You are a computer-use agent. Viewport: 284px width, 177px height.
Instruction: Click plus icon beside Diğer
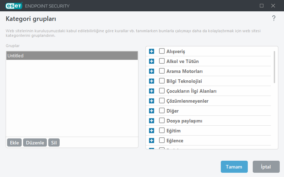point(152,111)
